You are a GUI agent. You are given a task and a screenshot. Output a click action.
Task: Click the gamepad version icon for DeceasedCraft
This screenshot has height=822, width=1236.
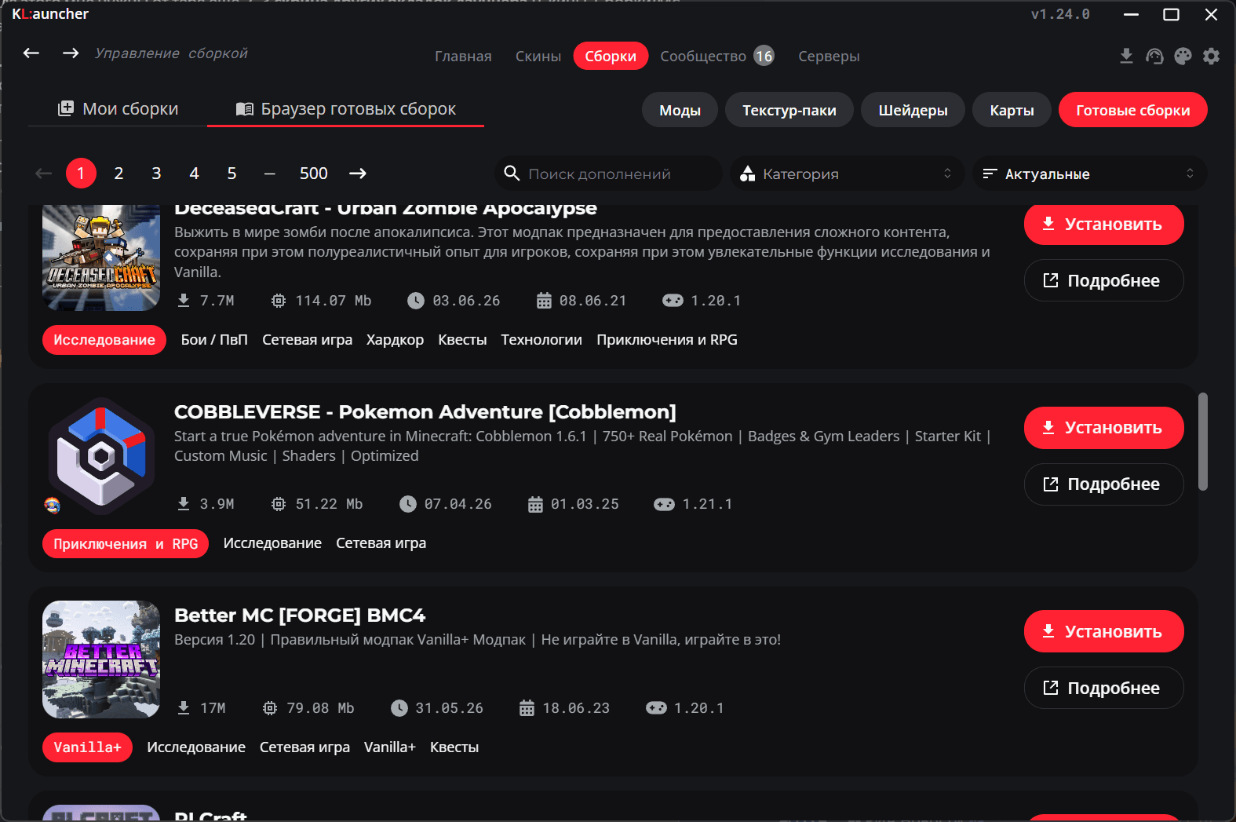coord(673,301)
